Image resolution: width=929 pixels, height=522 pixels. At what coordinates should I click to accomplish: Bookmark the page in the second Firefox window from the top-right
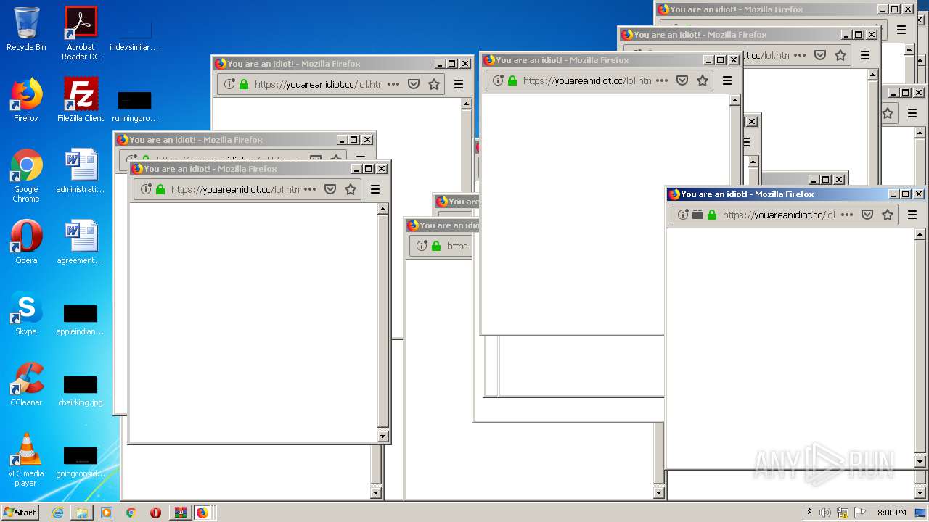point(840,55)
